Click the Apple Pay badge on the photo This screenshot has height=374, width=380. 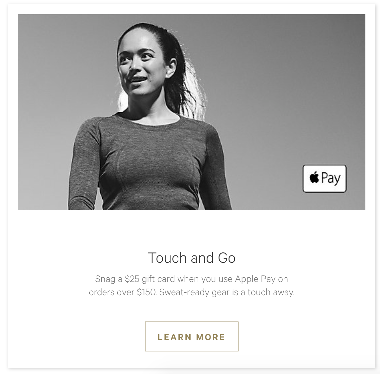click(325, 179)
